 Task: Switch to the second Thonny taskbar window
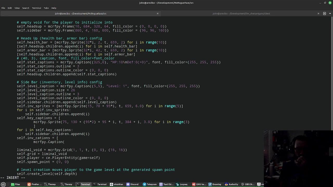[66, 184]
